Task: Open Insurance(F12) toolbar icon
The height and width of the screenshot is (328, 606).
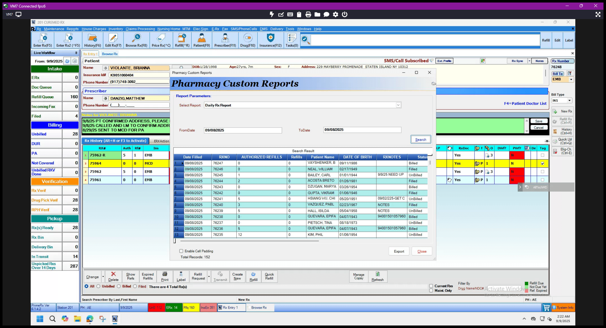Action: pyautogui.click(x=270, y=40)
